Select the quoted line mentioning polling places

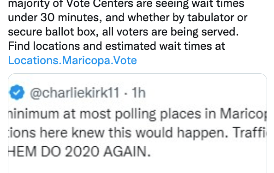pos(137,114)
